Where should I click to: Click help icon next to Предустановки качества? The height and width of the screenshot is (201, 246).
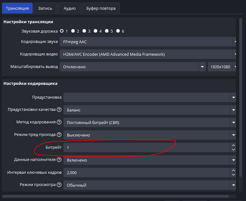[59, 110]
